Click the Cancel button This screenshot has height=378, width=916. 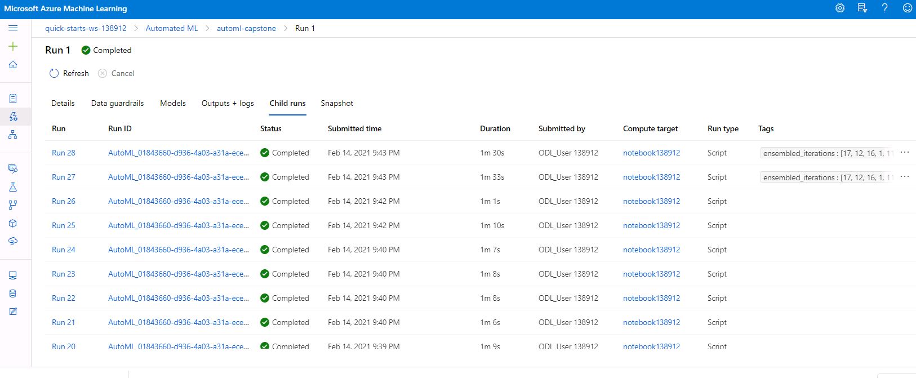pyautogui.click(x=116, y=73)
